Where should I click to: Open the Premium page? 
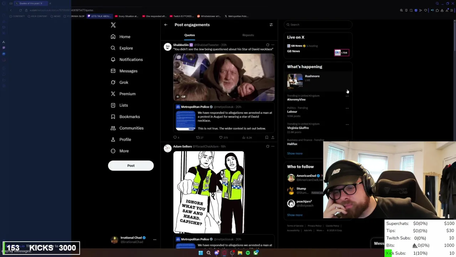click(x=123, y=94)
